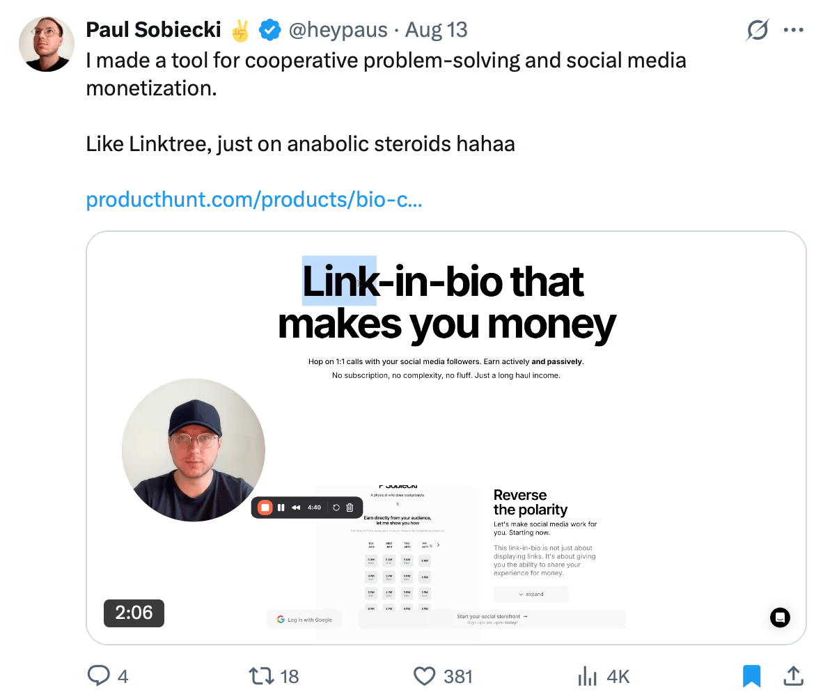Image resolution: width=823 pixels, height=699 pixels.
Task: Open the Grok analysis icon on the post
Action: click(x=757, y=30)
